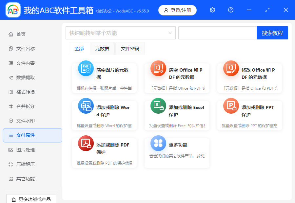Viewport: 295px width, 203px height.
Task: Click the 搜索教程 button
Action: click(272, 33)
